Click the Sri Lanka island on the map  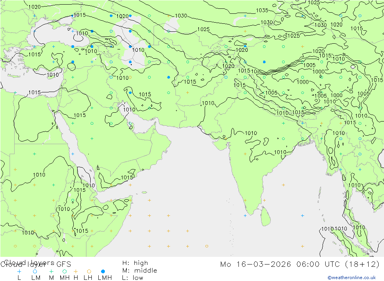(266, 217)
